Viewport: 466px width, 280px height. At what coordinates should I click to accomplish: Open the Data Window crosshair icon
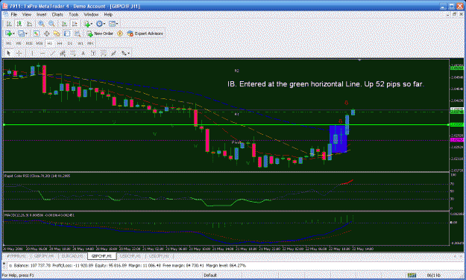(47, 34)
